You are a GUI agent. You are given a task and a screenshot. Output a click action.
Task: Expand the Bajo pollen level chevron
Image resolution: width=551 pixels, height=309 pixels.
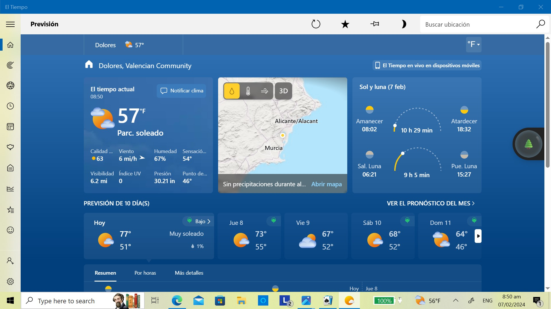[x=209, y=221]
